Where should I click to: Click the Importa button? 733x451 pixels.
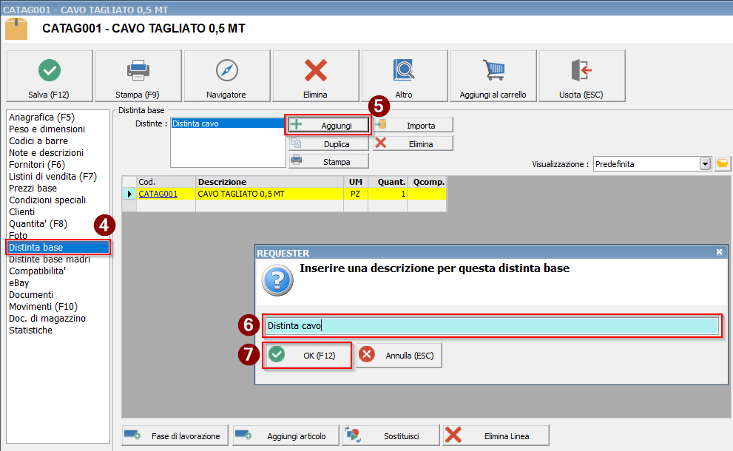click(x=413, y=125)
